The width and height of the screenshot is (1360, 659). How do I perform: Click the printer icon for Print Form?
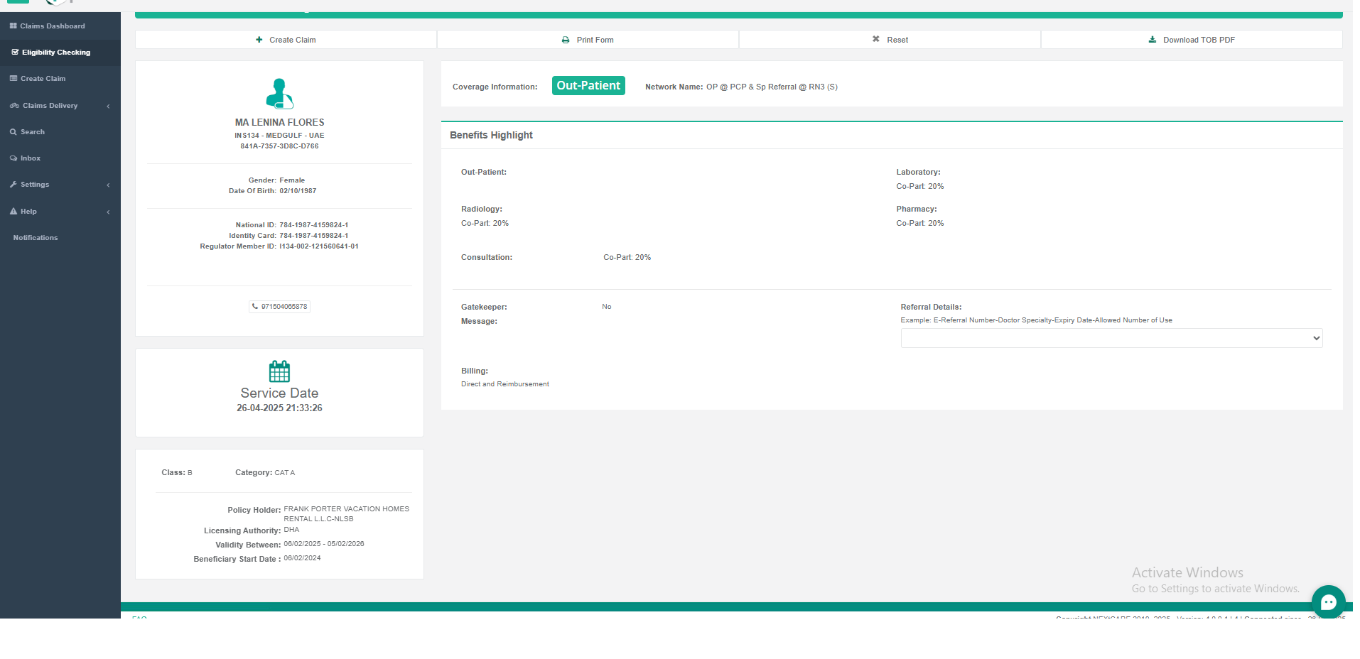pyautogui.click(x=566, y=40)
